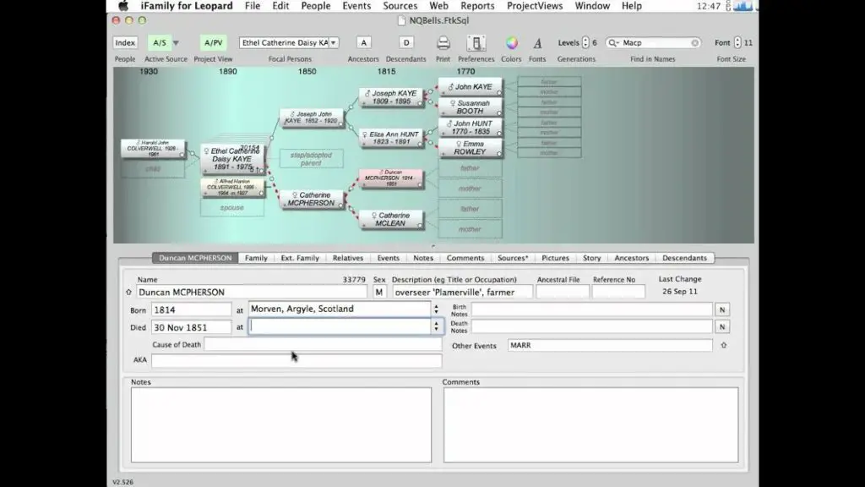Select Eliza Ann HUNT in chart

pyautogui.click(x=391, y=138)
